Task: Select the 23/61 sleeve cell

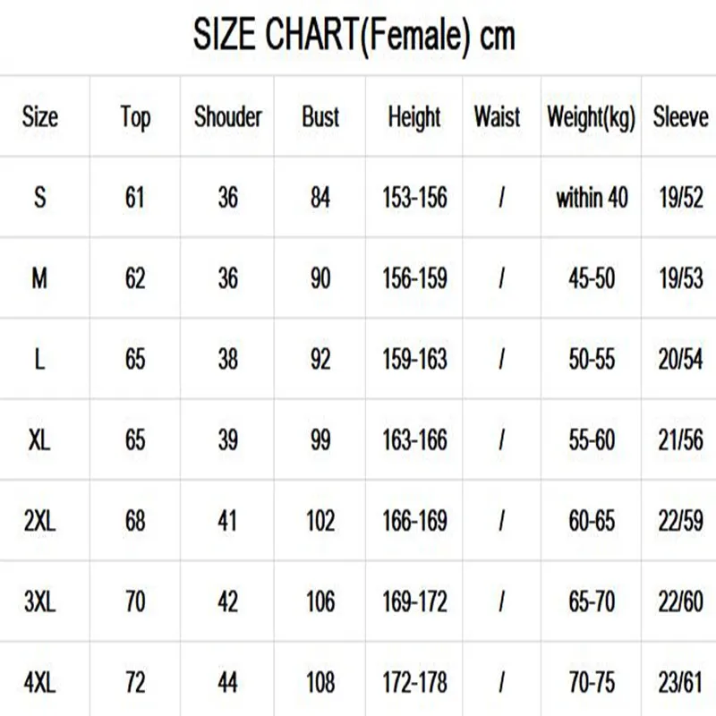Action: [680, 683]
